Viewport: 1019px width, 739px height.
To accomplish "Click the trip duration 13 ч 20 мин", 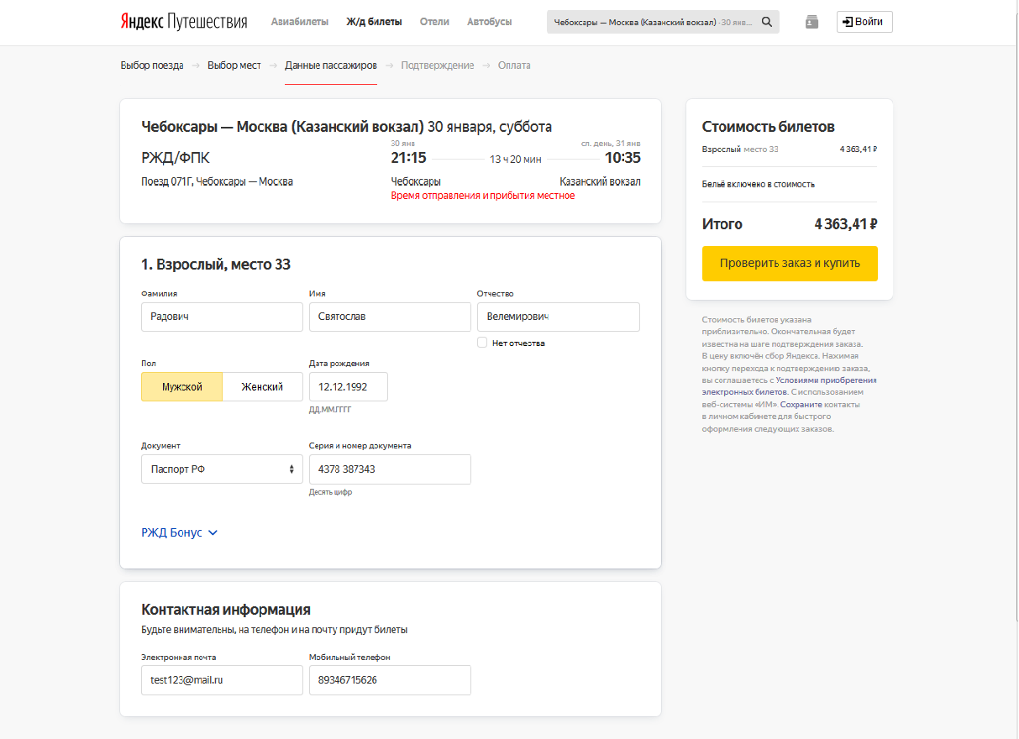I will (x=516, y=159).
